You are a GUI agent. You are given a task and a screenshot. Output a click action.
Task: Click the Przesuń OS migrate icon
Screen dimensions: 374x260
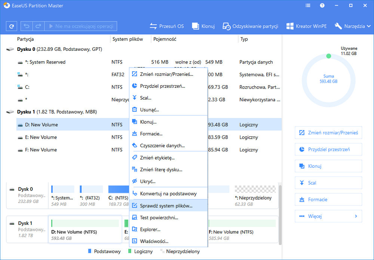[153, 26]
